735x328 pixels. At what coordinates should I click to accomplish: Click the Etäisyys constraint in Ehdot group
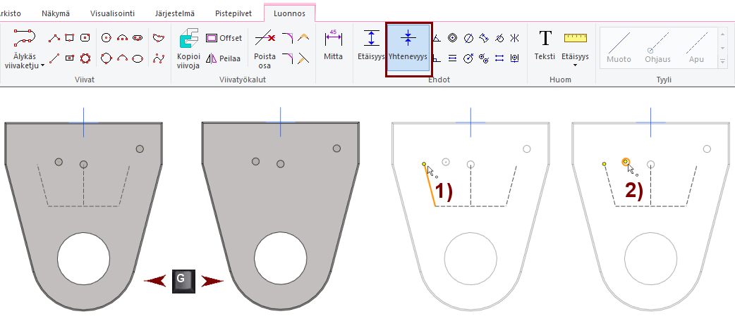[x=371, y=46]
